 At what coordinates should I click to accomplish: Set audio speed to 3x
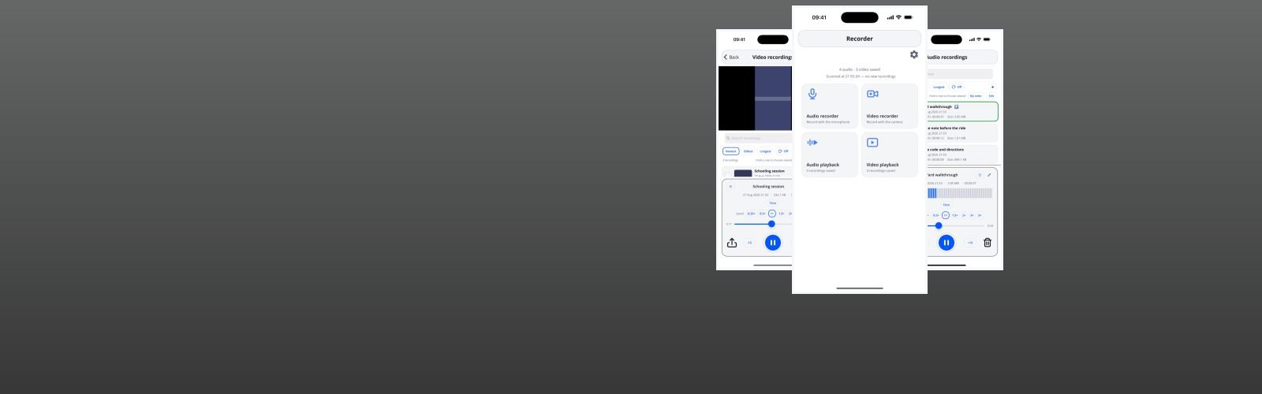972,215
